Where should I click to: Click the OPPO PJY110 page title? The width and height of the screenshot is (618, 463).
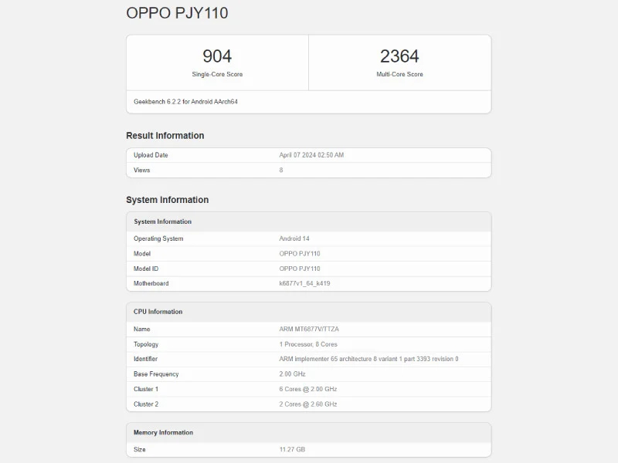[177, 13]
